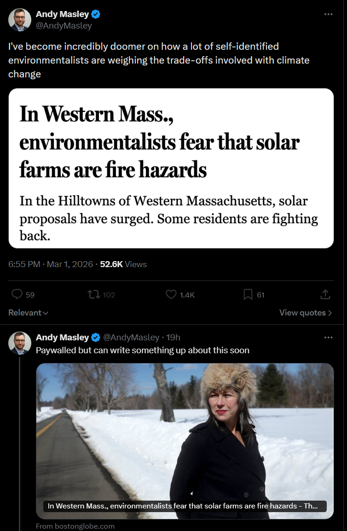This screenshot has width=347, height=531.
Task: Click the From bostonglobe.com source link
Action: [75, 526]
